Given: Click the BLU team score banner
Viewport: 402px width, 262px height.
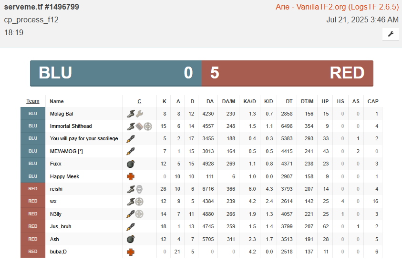Looking at the screenshot, I should (116, 73).
